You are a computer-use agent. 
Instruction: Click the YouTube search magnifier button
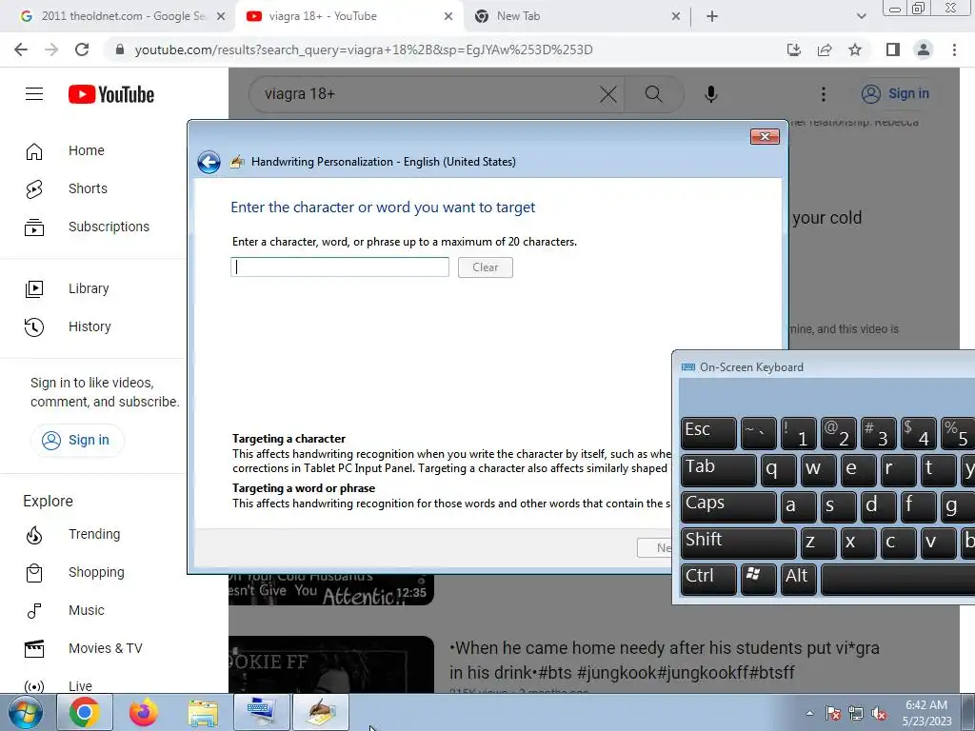tap(653, 94)
